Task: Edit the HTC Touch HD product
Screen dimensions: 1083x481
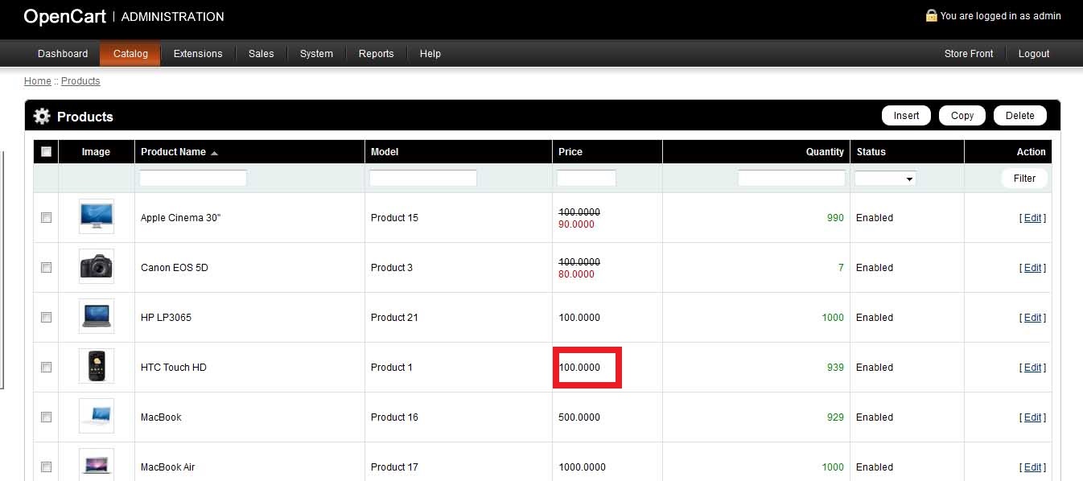Action: coord(1032,368)
